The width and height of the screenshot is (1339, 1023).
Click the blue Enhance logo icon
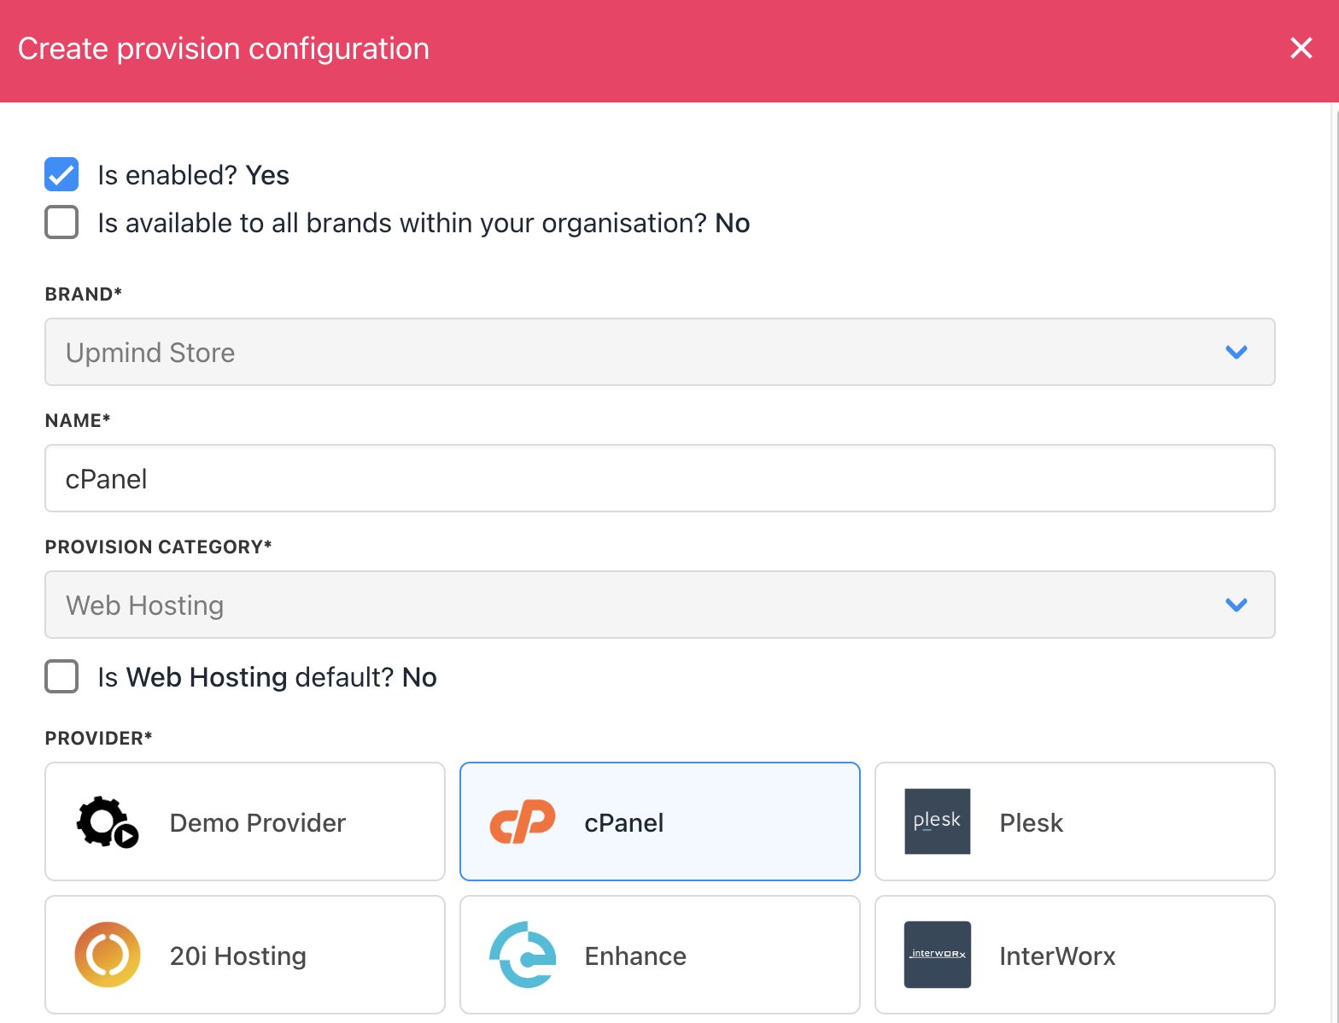click(x=523, y=955)
